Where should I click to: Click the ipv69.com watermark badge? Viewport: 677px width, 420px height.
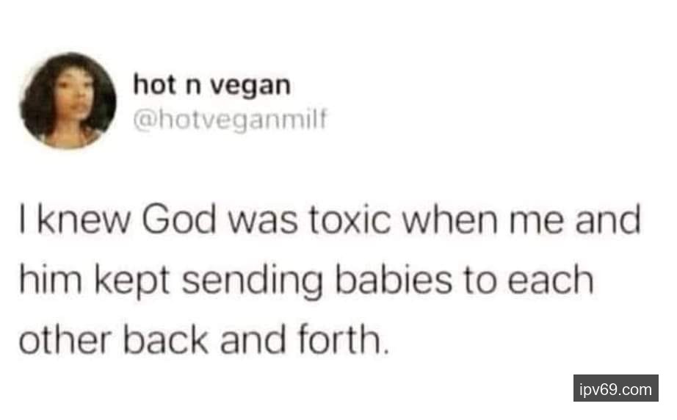[615, 389]
